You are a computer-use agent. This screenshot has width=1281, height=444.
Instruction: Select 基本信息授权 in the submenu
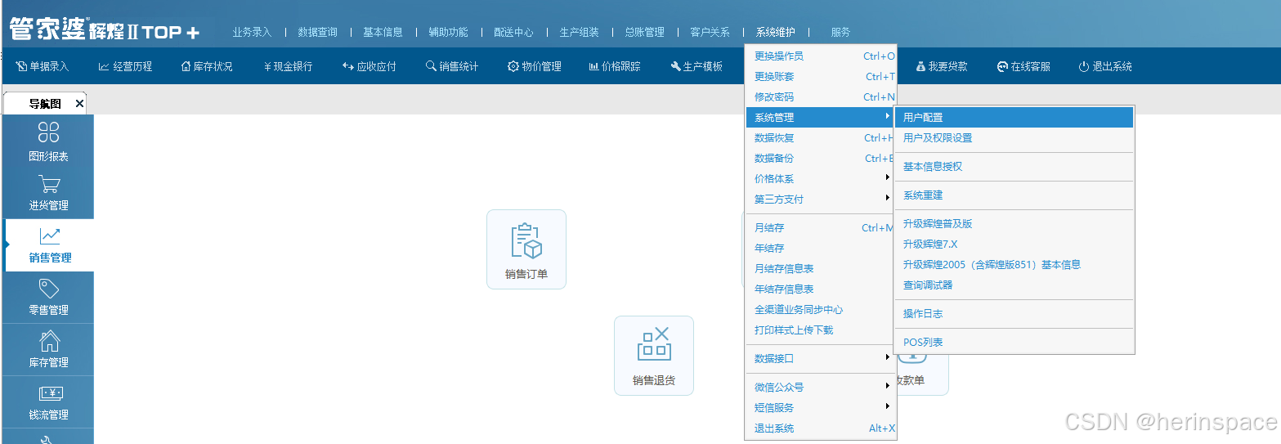point(1014,166)
